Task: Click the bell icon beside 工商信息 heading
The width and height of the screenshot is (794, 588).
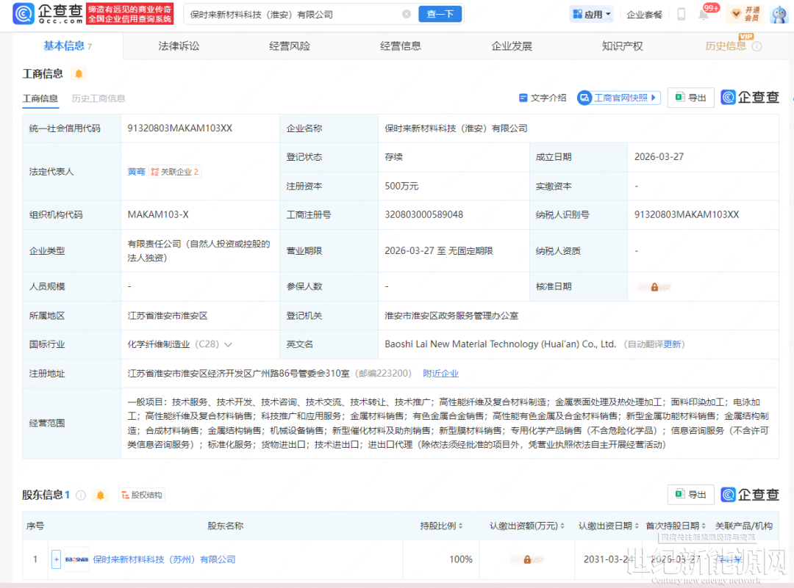Action: tap(79, 73)
